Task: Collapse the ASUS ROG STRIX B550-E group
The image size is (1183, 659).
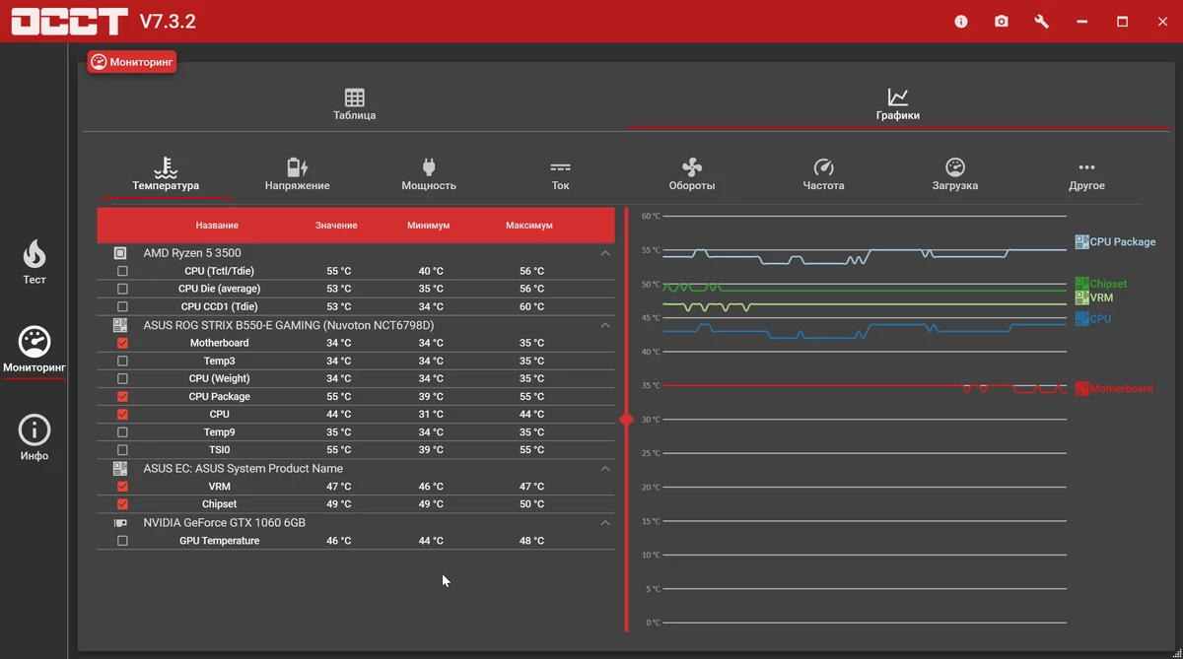Action: tap(605, 325)
